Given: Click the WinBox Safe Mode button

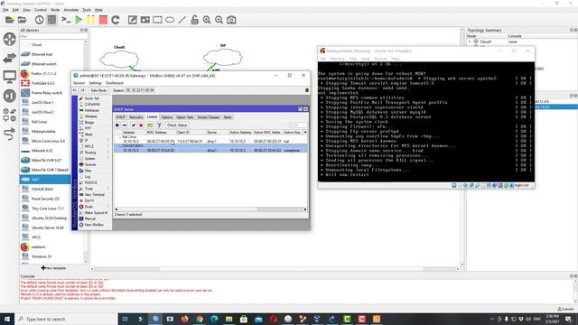Looking at the screenshot, I should point(98,90).
